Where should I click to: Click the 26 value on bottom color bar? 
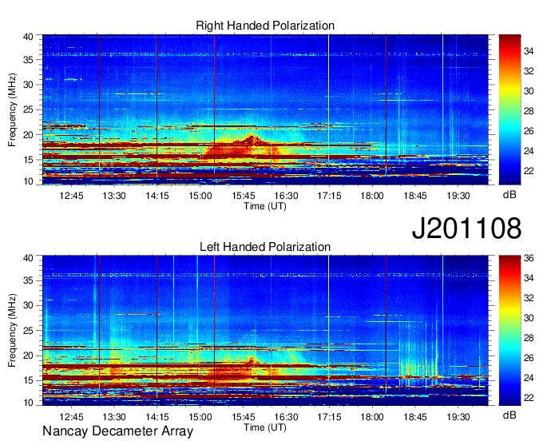(529, 358)
